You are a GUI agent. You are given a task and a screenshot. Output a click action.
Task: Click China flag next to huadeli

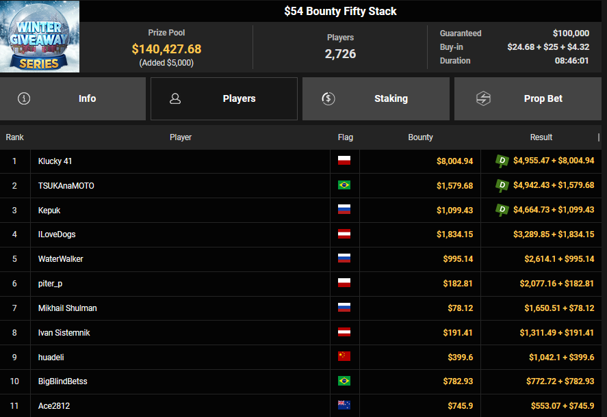click(x=344, y=358)
